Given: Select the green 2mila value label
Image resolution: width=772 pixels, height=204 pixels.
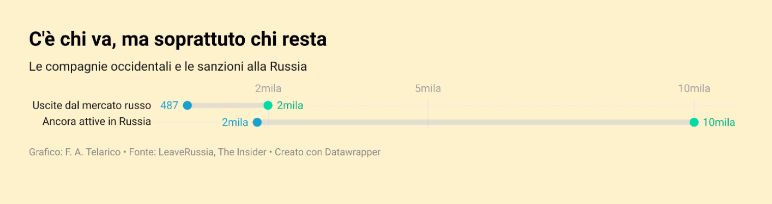Looking at the screenshot, I should [x=290, y=106].
